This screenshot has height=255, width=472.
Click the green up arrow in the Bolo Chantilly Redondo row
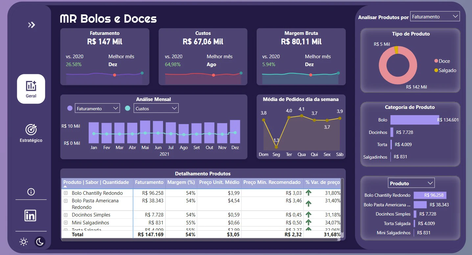coord(308,193)
